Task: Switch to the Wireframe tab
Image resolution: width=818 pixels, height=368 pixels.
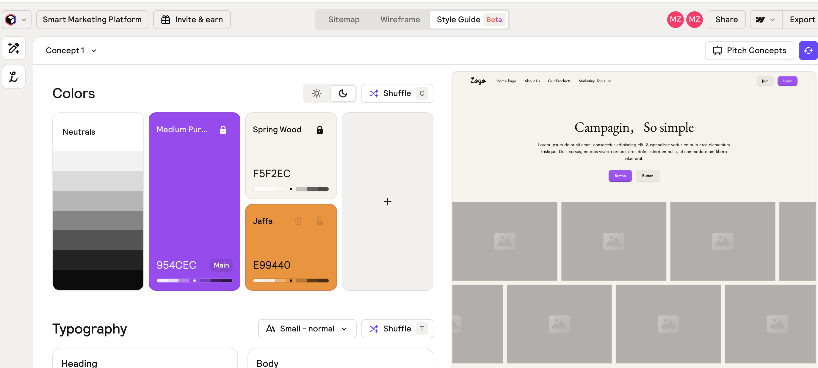Action: tap(400, 20)
